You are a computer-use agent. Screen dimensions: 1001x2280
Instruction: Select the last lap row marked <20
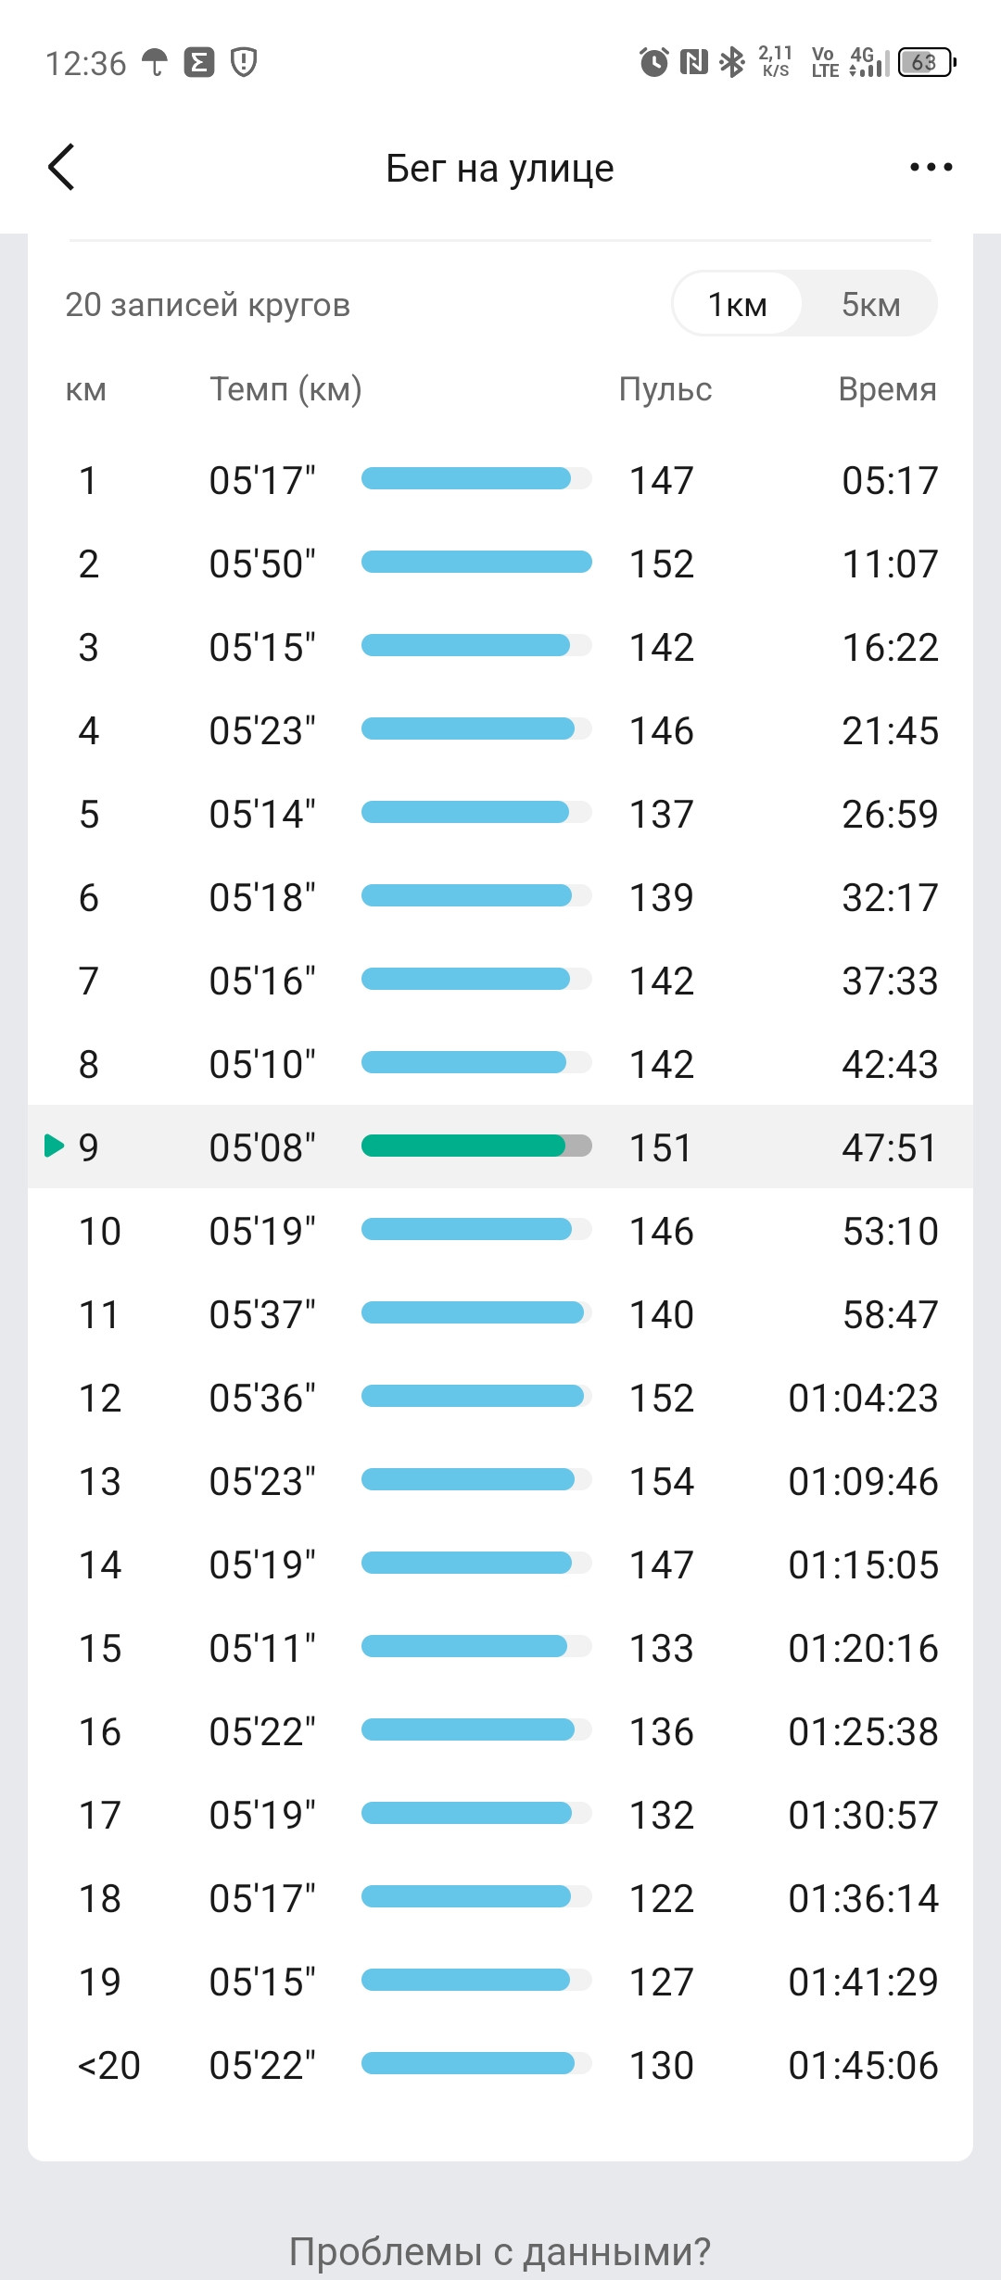(500, 2065)
